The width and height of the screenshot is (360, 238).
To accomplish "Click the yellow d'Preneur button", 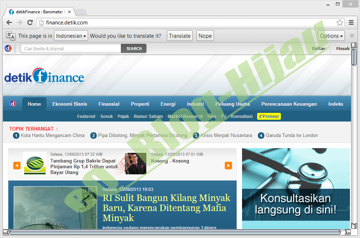I will [269, 116].
